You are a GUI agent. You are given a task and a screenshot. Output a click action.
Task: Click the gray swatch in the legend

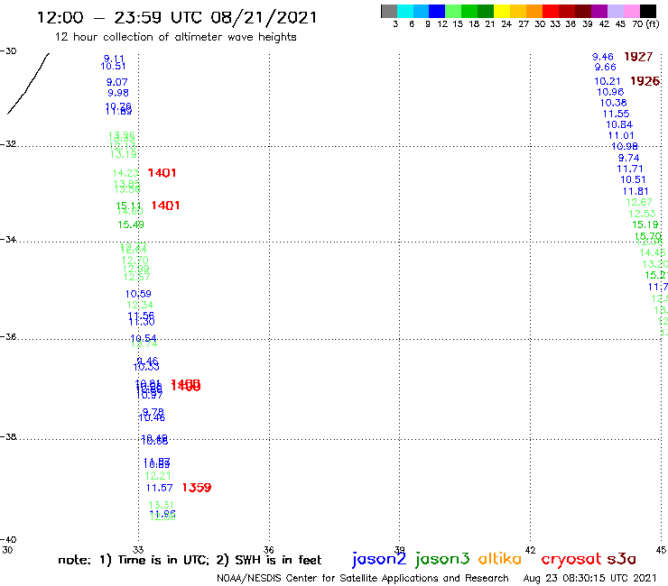pos(389,11)
